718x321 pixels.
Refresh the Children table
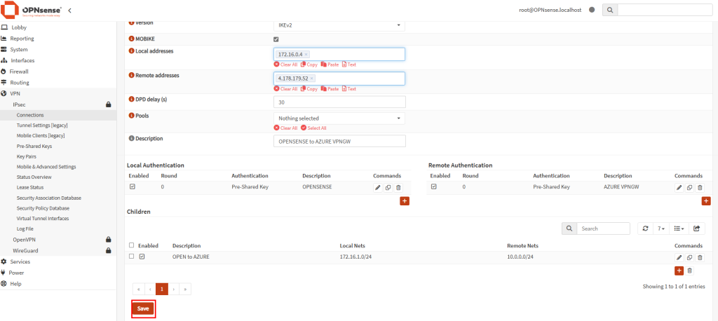click(646, 228)
